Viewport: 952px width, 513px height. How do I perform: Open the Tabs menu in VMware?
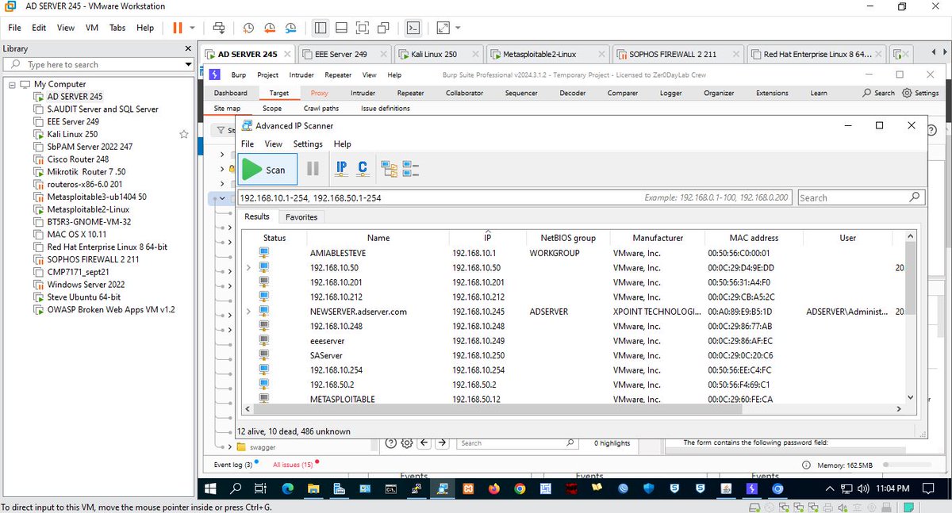[117, 28]
